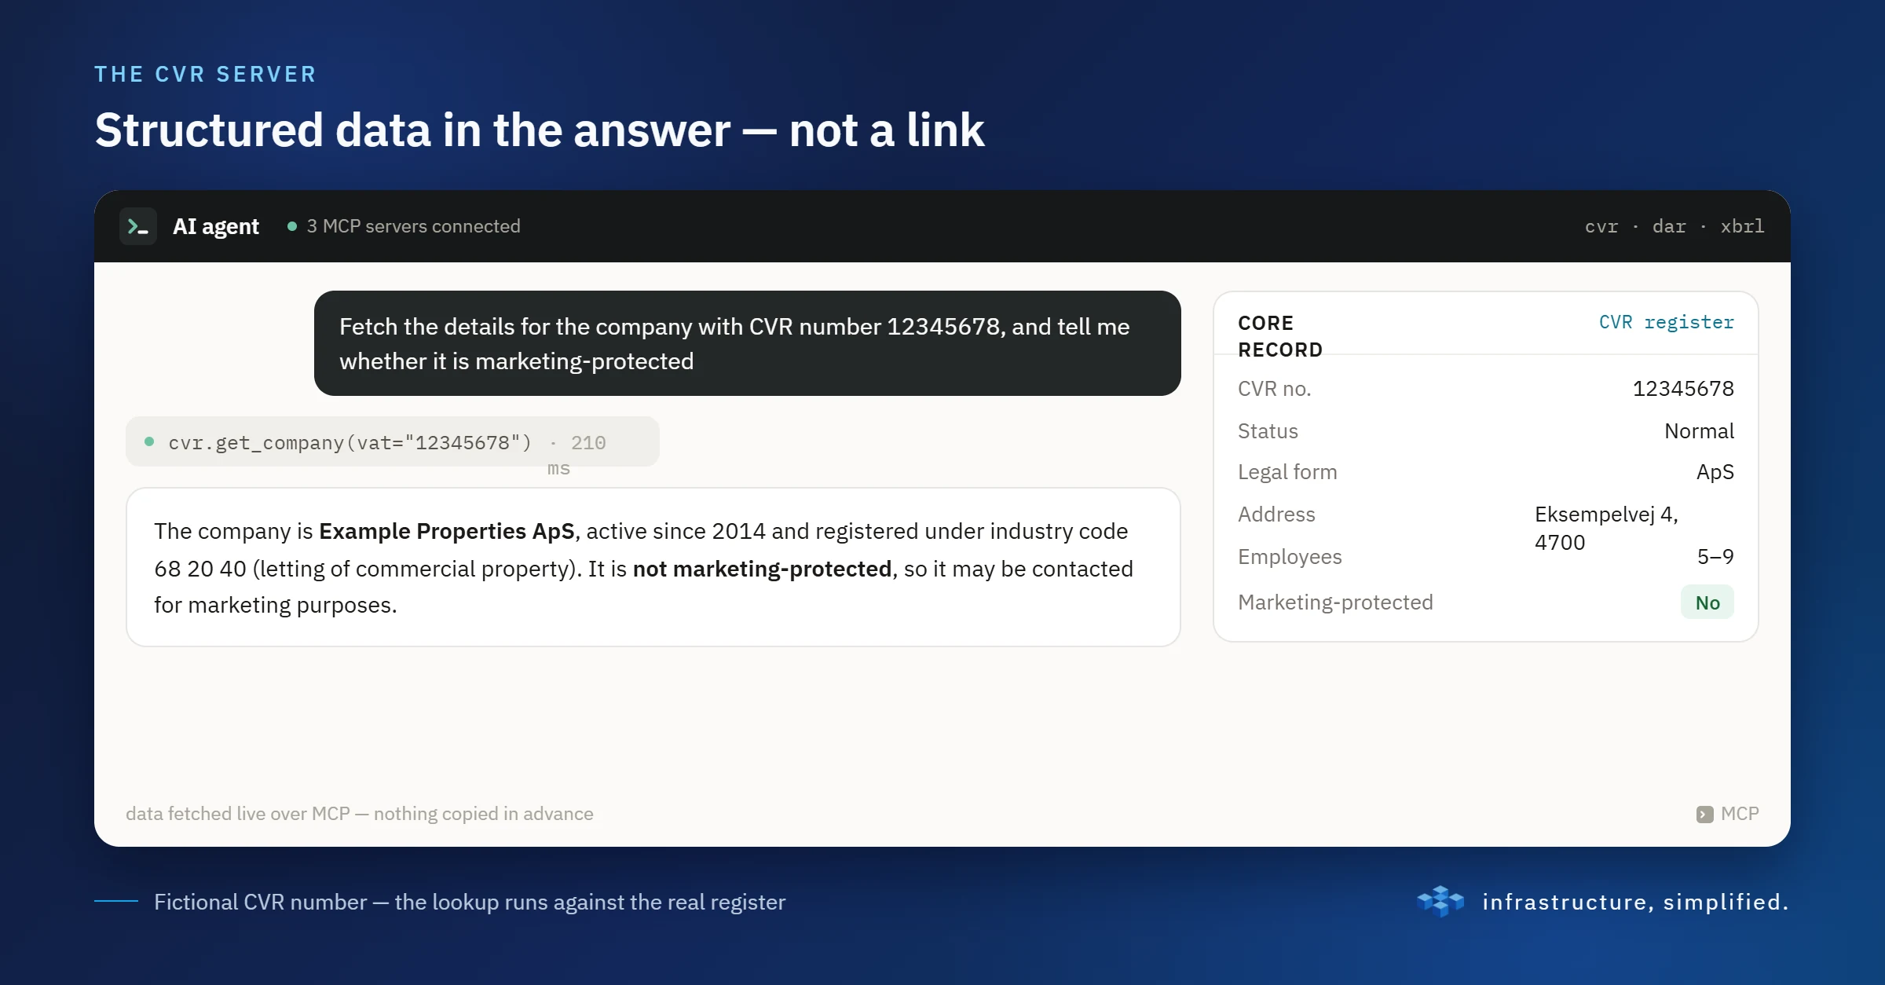The width and height of the screenshot is (1885, 985).
Task: Click the 'dar' server label in header
Action: 1669,227
